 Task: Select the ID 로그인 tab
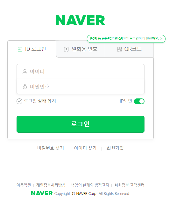(32, 49)
